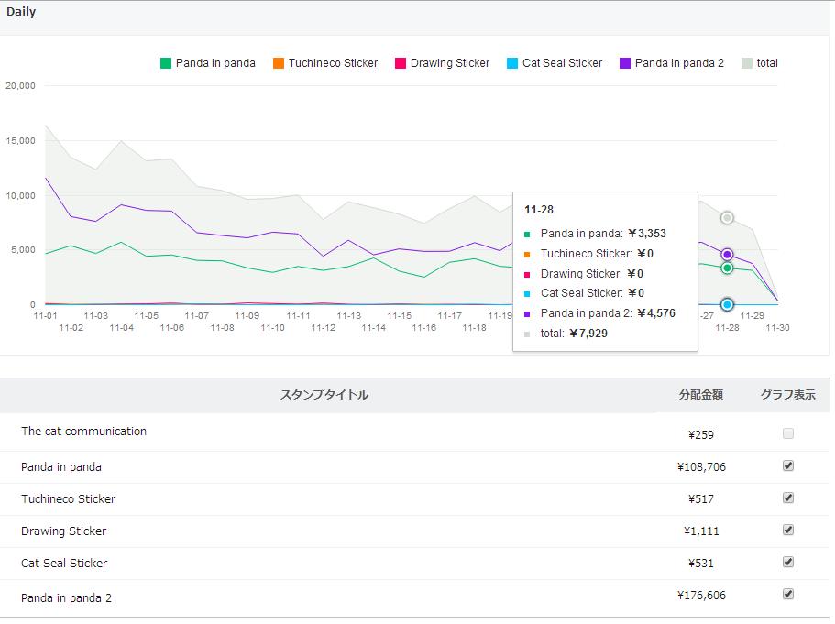Click the blue Cat Seal Sticker legend swatch
The image size is (835, 624).
512,63
